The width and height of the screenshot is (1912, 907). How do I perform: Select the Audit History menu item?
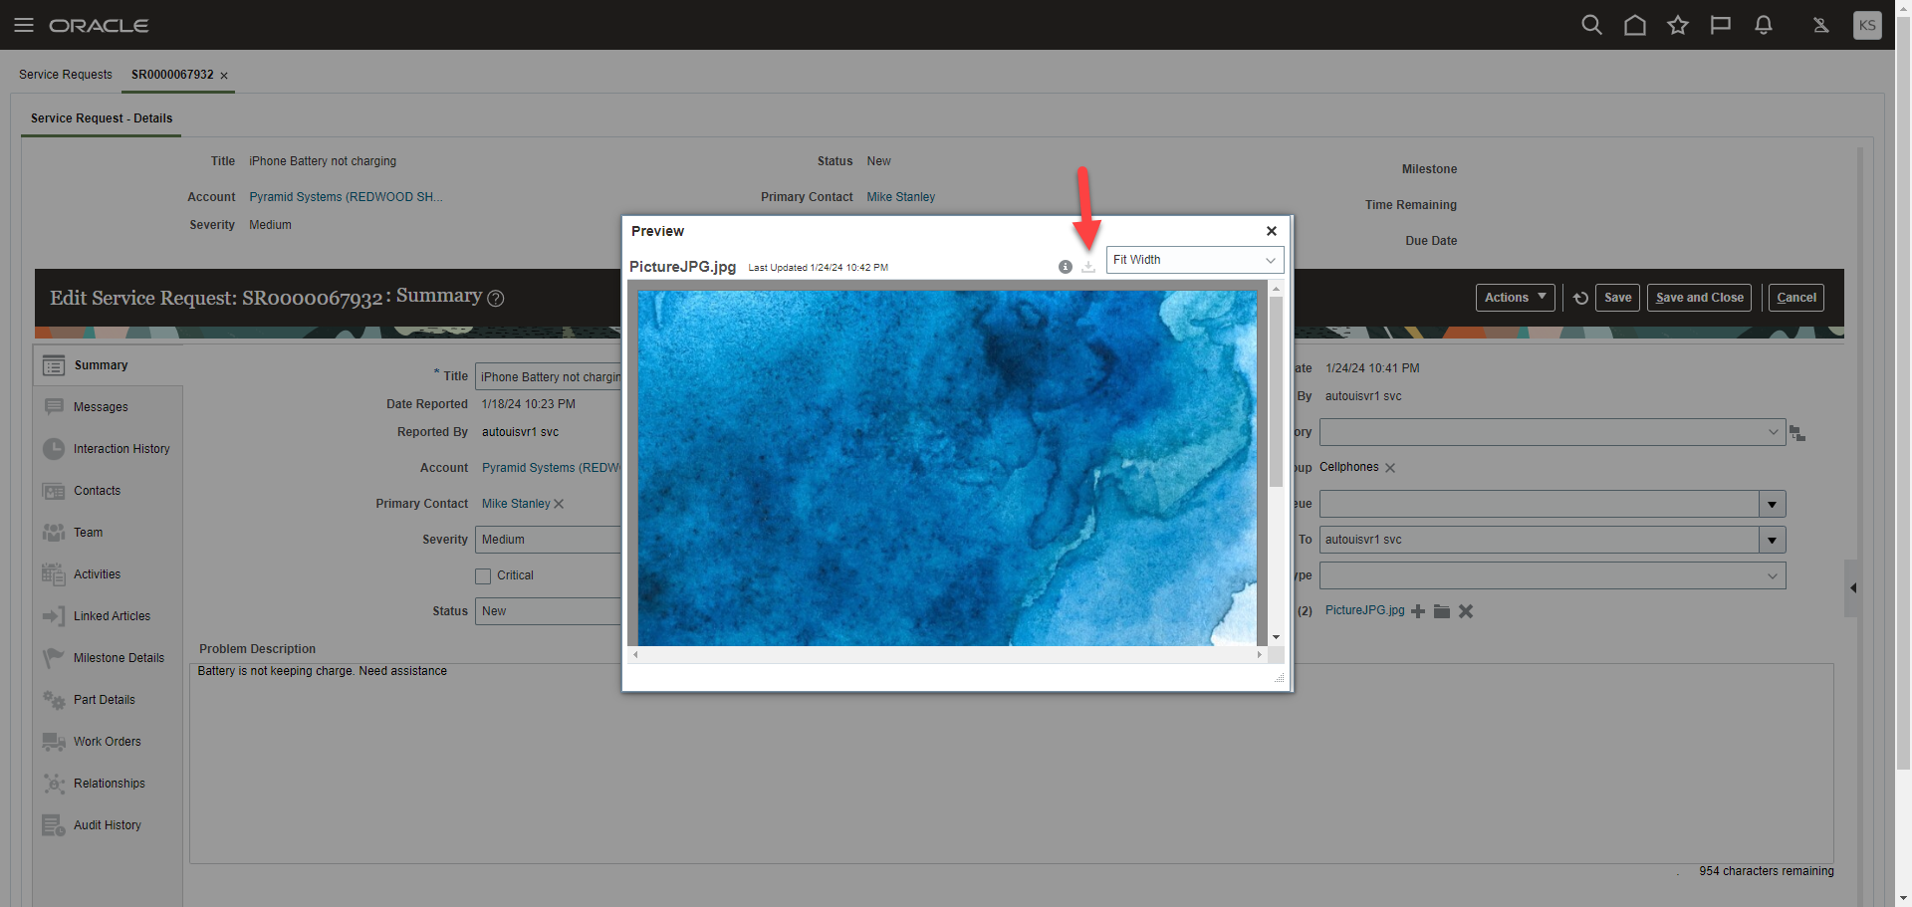click(x=107, y=824)
